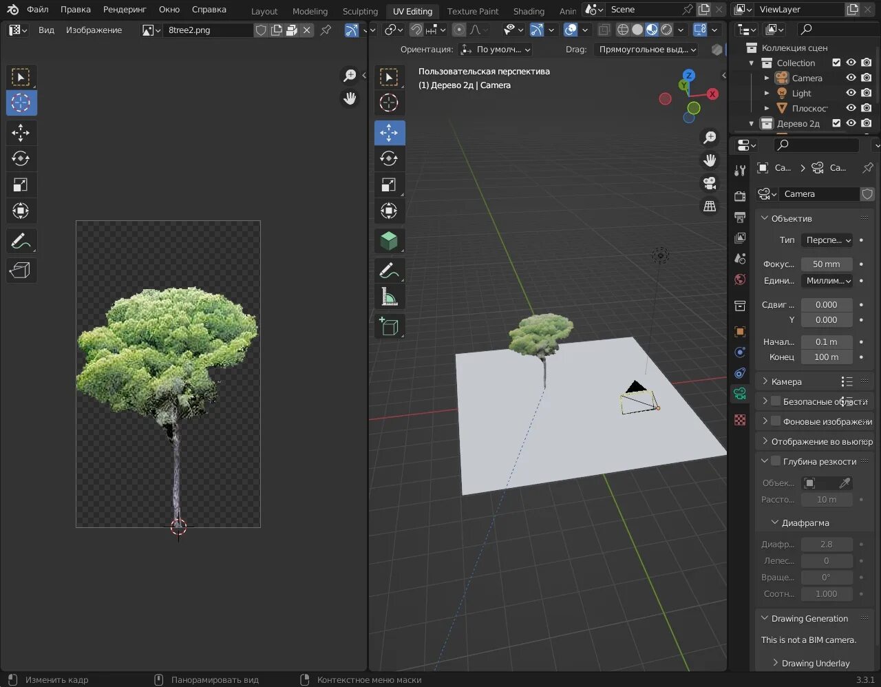Select the 2D Cursor tool in UV editor
The width and height of the screenshot is (881, 687).
(x=21, y=103)
